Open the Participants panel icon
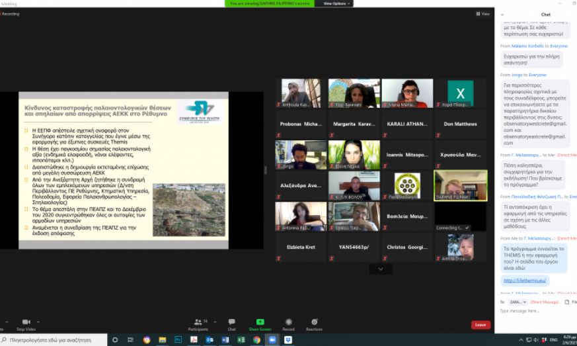The width and height of the screenshot is (577, 346). coord(198,322)
